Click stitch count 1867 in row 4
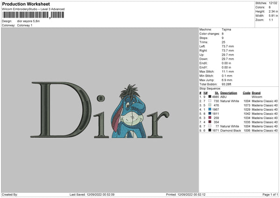The height and width of the screenshot is (198, 280). point(215,110)
